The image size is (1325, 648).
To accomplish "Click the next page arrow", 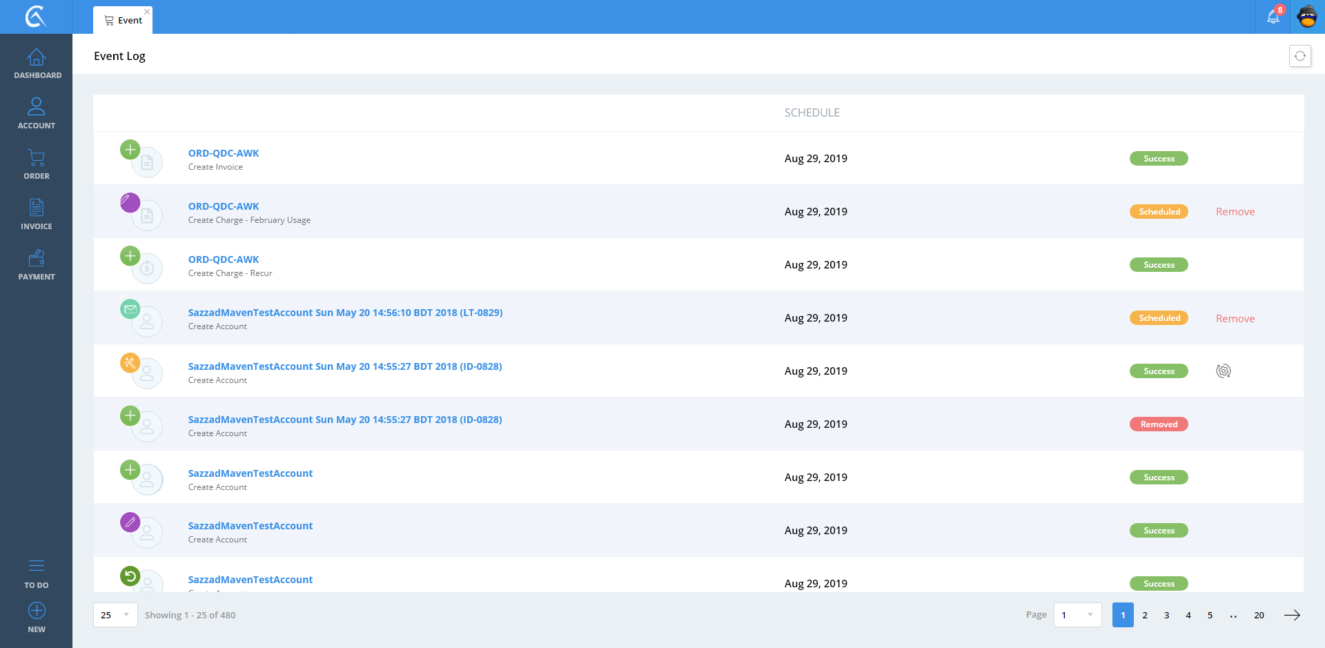I will pos(1292,615).
